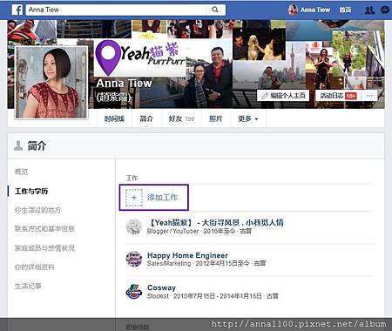Image resolution: width=392 pixels, height=331 pixels.
Task: Open messages chat icon
Action: (x=385, y=10)
